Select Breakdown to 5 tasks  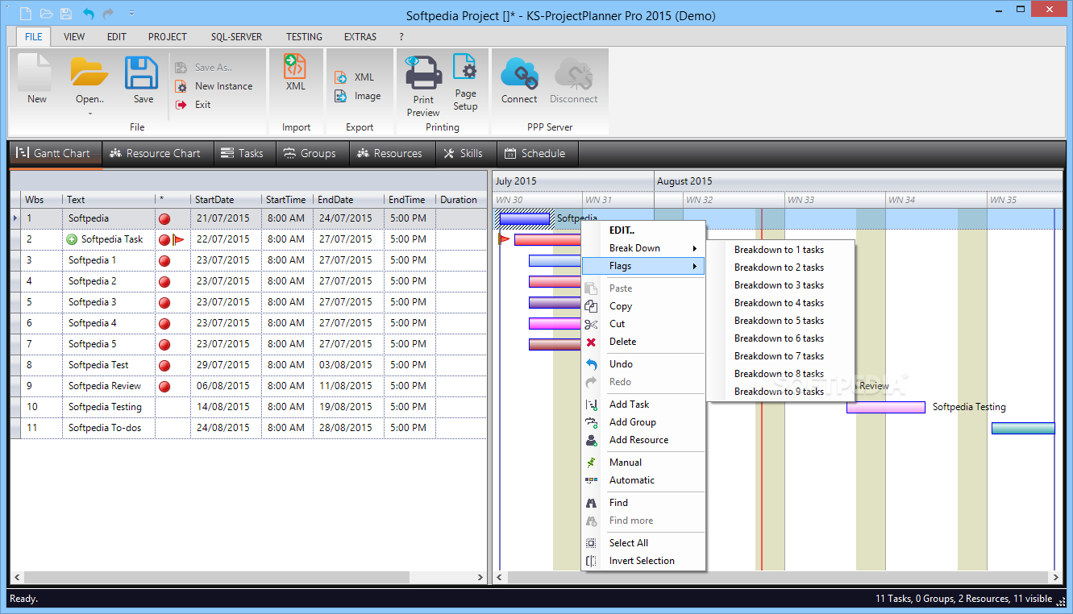click(x=779, y=321)
